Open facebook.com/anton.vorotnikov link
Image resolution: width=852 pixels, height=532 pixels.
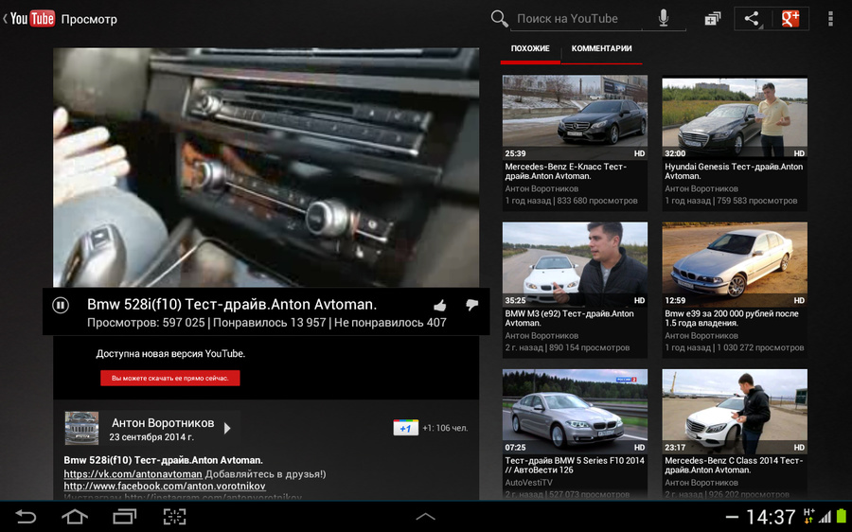coord(165,487)
